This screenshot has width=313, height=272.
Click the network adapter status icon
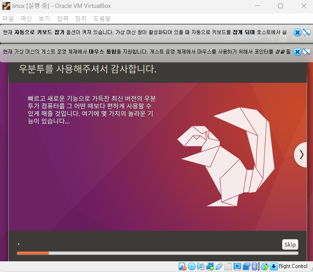pyautogui.click(x=210, y=266)
